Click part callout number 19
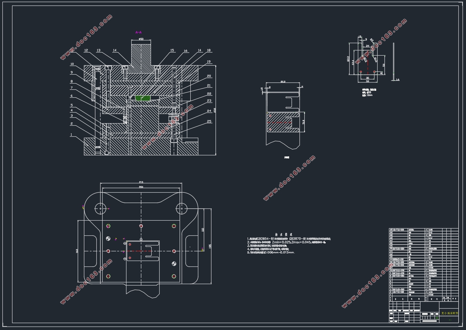 209,62
